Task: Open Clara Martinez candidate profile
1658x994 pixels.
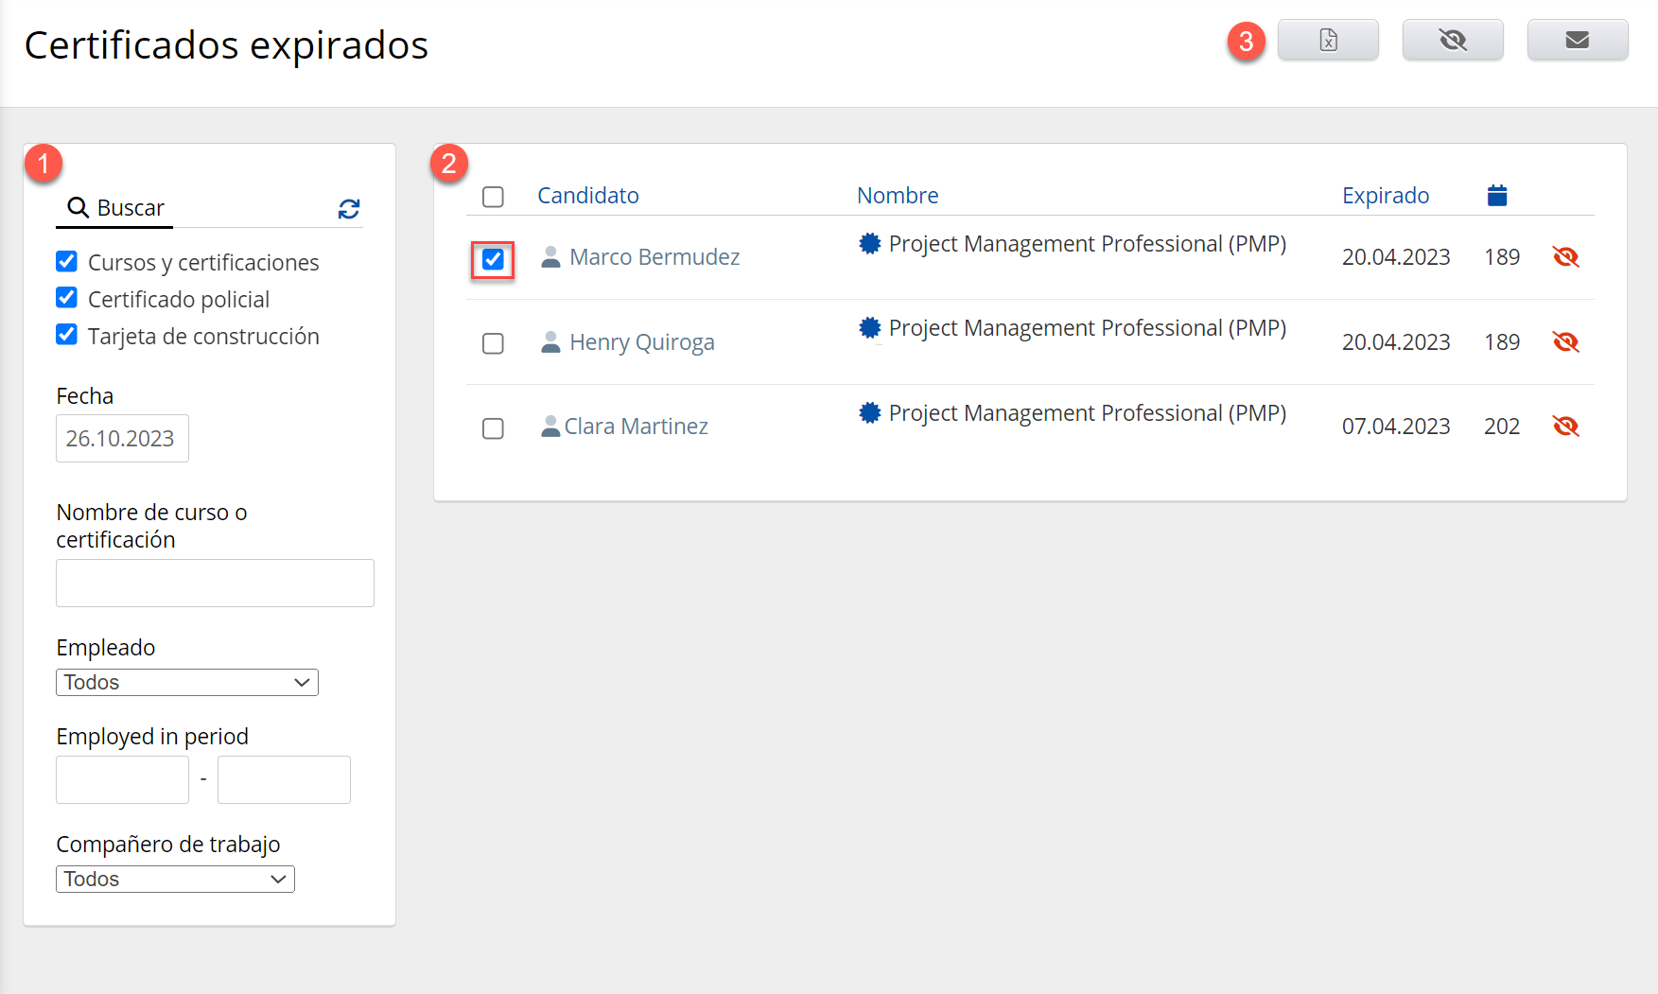Action: pos(636,427)
